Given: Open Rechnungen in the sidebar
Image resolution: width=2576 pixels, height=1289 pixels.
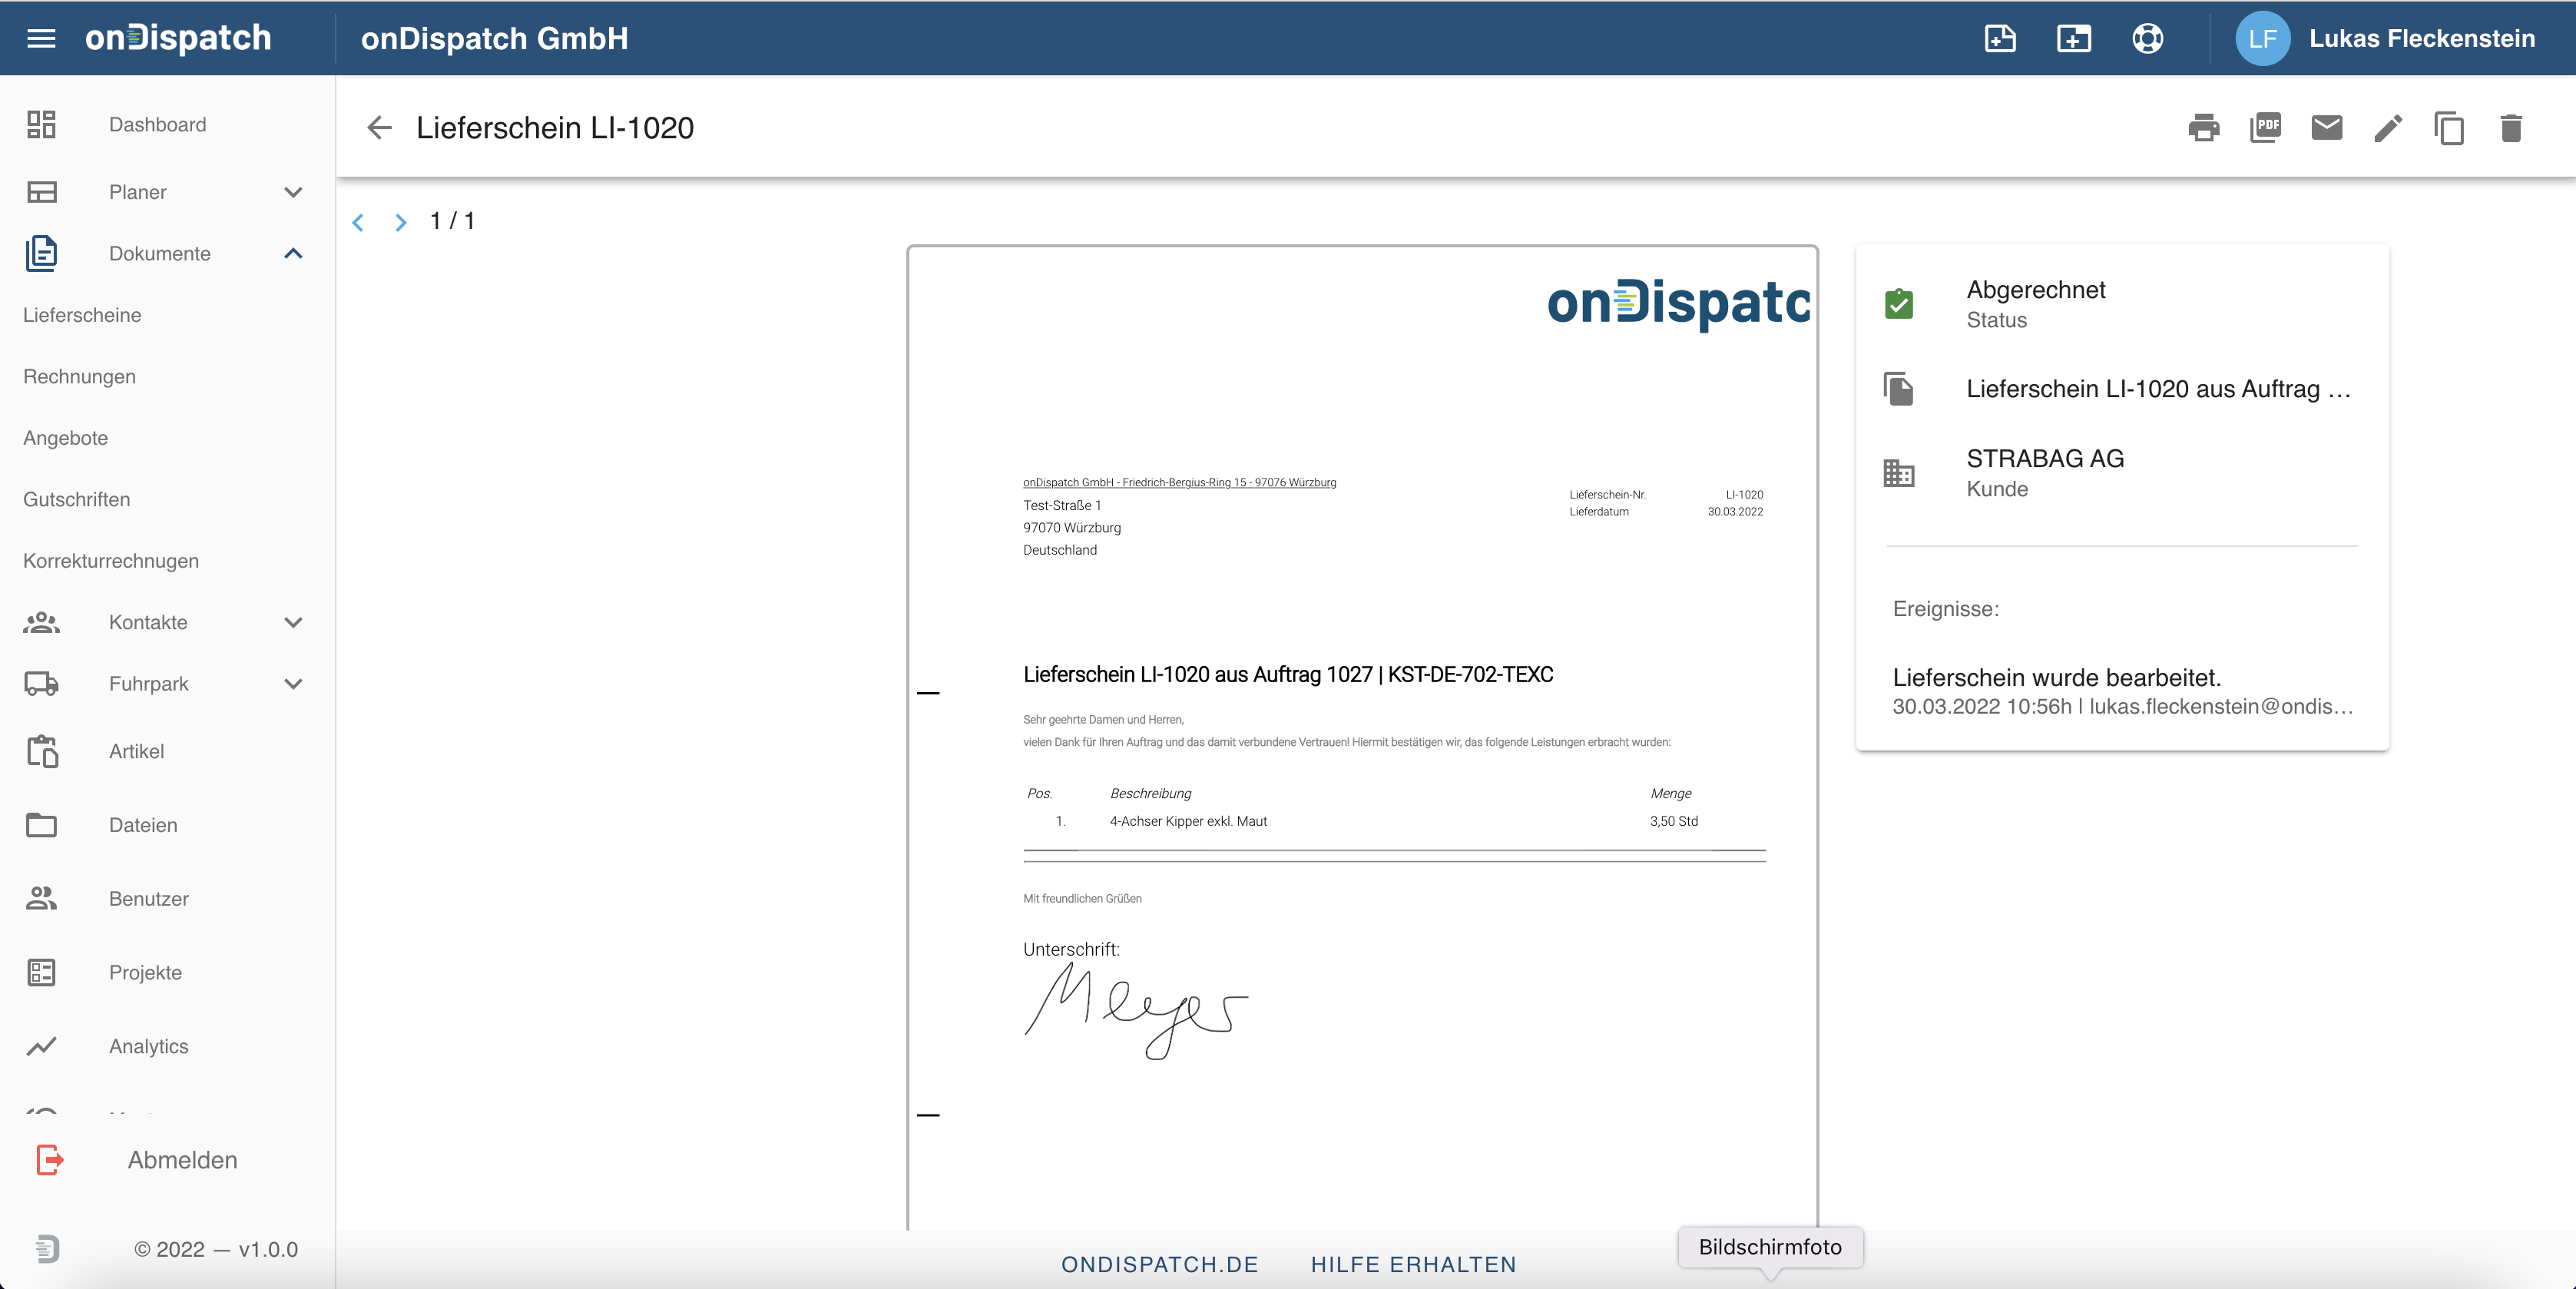Looking at the screenshot, I should (80, 376).
